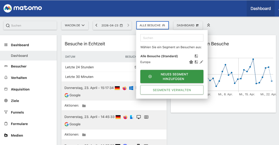Click the Akquisition window icon
Screen dimensions: 279x145
[6, 89]
